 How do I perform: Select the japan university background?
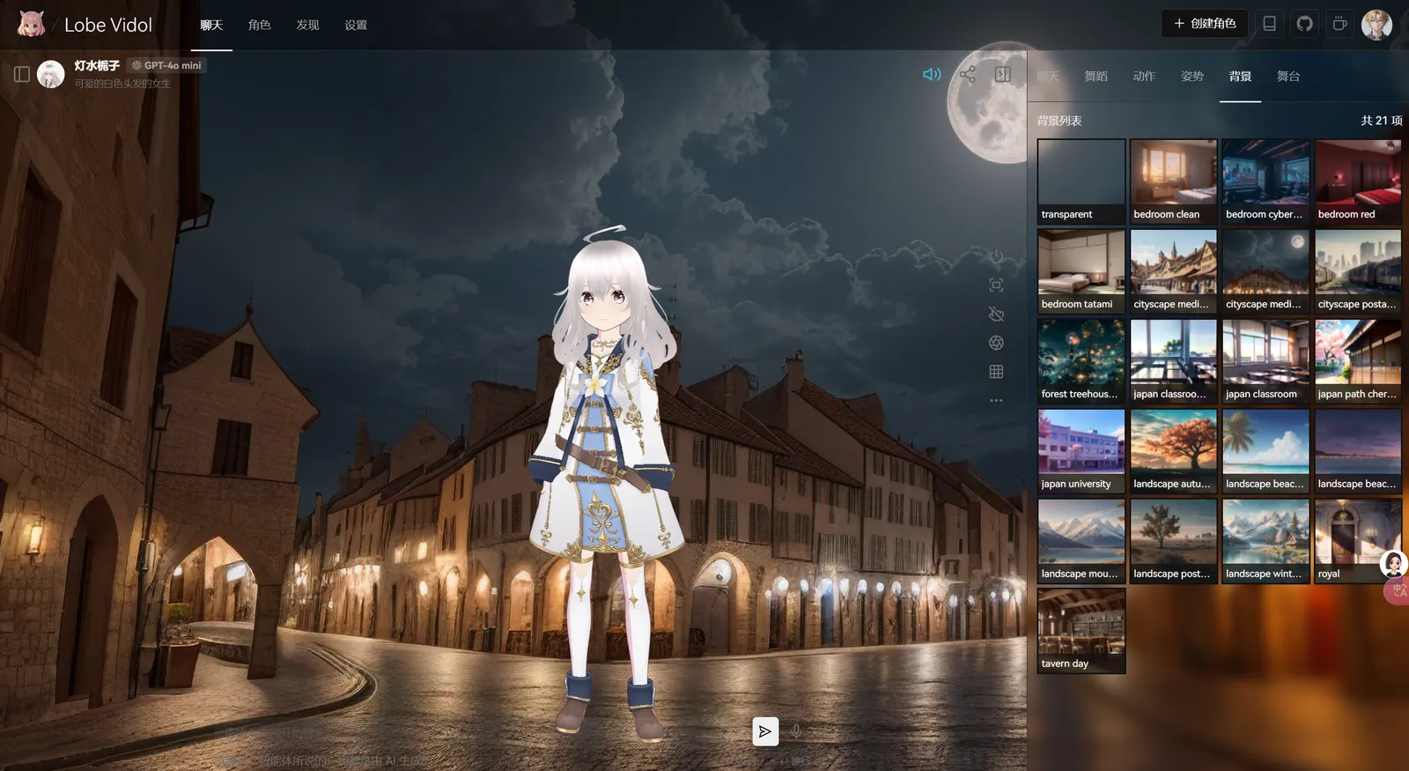[1081, 451]
